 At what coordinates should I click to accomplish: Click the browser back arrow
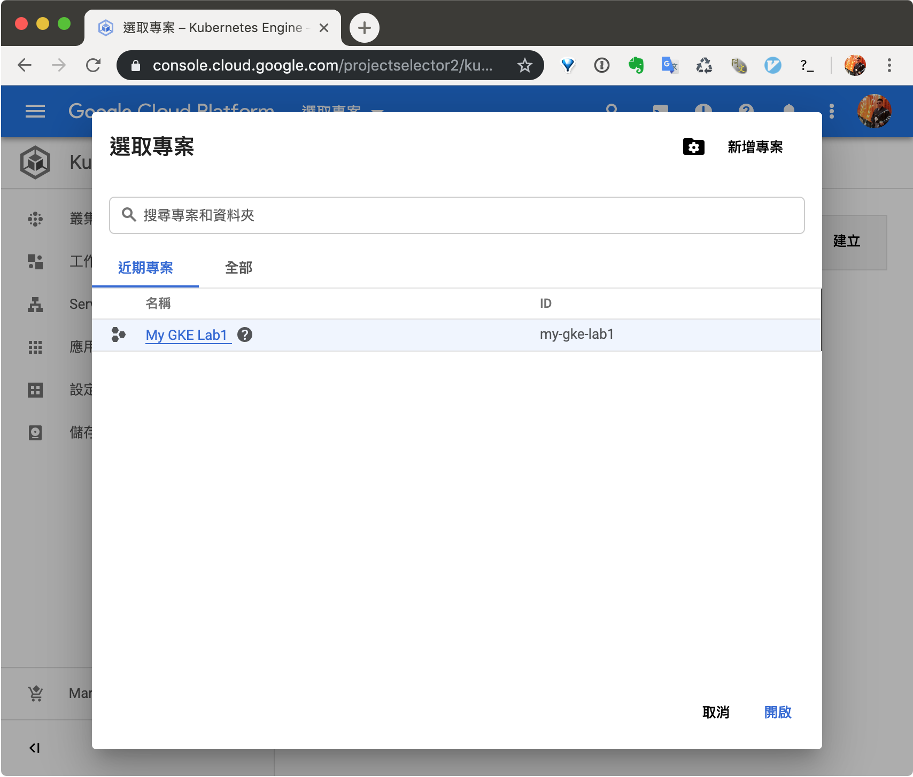click(x=25, y=65)
